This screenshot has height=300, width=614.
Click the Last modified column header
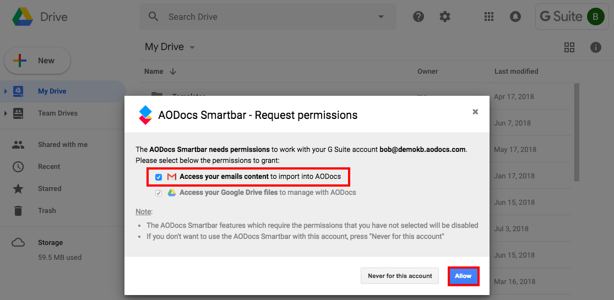(516, 71)
